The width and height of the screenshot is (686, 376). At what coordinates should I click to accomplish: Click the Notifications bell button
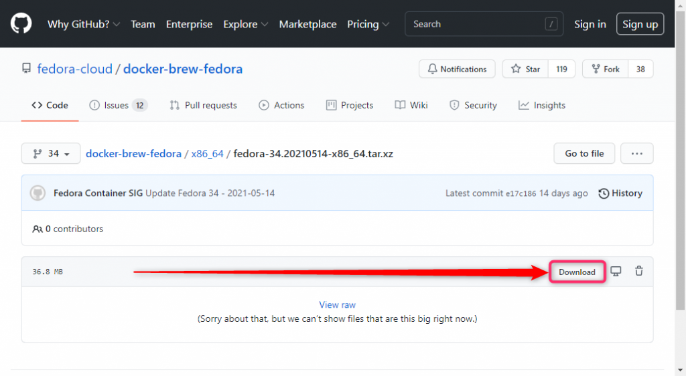pyautogui.click(x=457, y=69)
